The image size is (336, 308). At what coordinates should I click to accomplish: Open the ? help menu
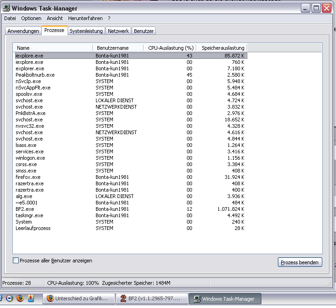pyautogui.click(x=109, y=18)
